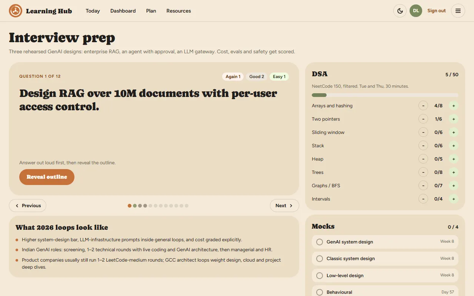Increase Graphs / BFS count
The width and height of the screenshot is (474, 296).
click(x=454, y=186)
